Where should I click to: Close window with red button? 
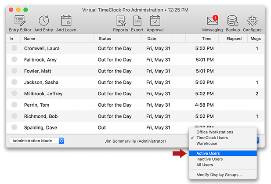click(x=11, y=10)
